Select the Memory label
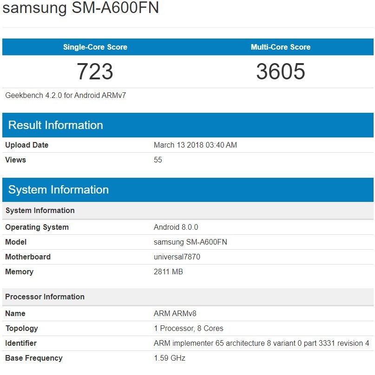375x375 pixels. point(19,272)
